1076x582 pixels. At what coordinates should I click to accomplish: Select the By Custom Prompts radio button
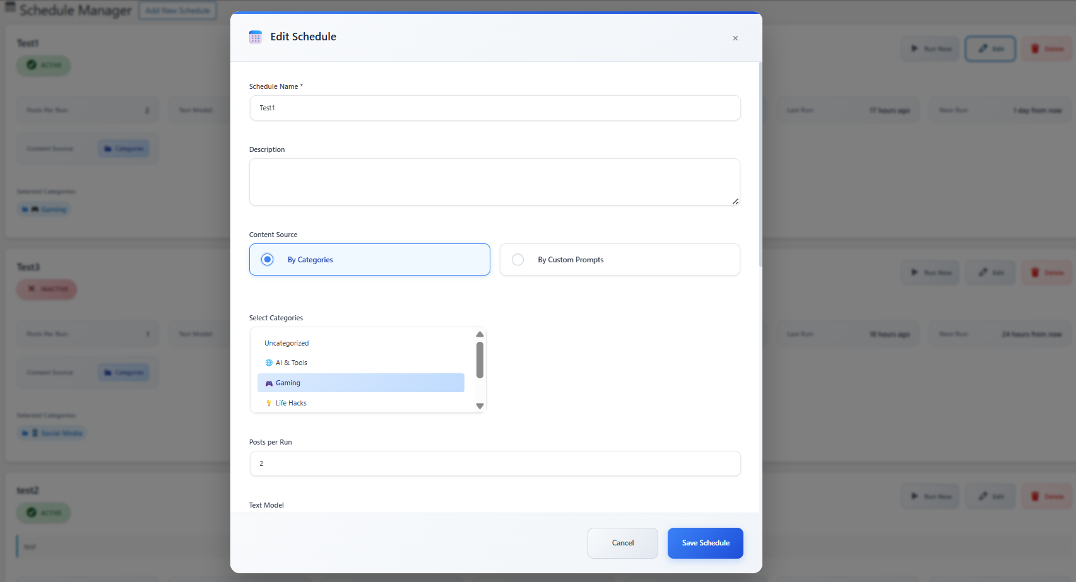click(517, 260)
